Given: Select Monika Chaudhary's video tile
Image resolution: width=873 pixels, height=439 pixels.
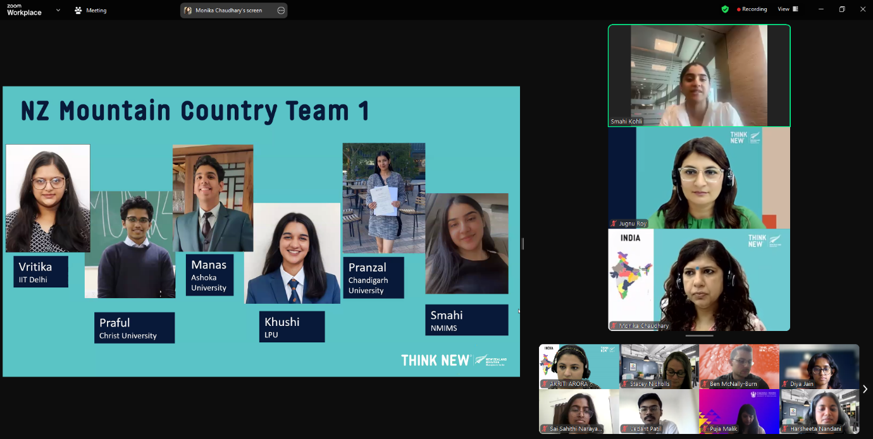Looking at the screenshot, I should [x=699, y=280].
